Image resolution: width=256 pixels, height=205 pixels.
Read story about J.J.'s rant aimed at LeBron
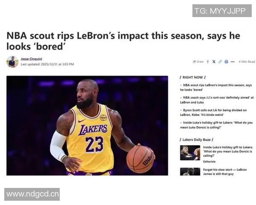217,100
